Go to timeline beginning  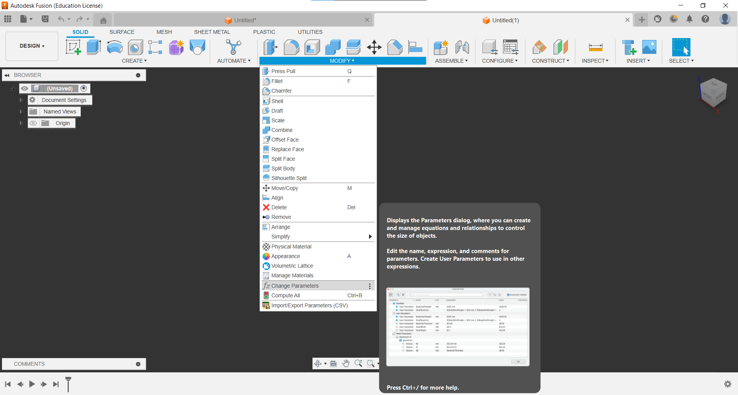[8, 384]
